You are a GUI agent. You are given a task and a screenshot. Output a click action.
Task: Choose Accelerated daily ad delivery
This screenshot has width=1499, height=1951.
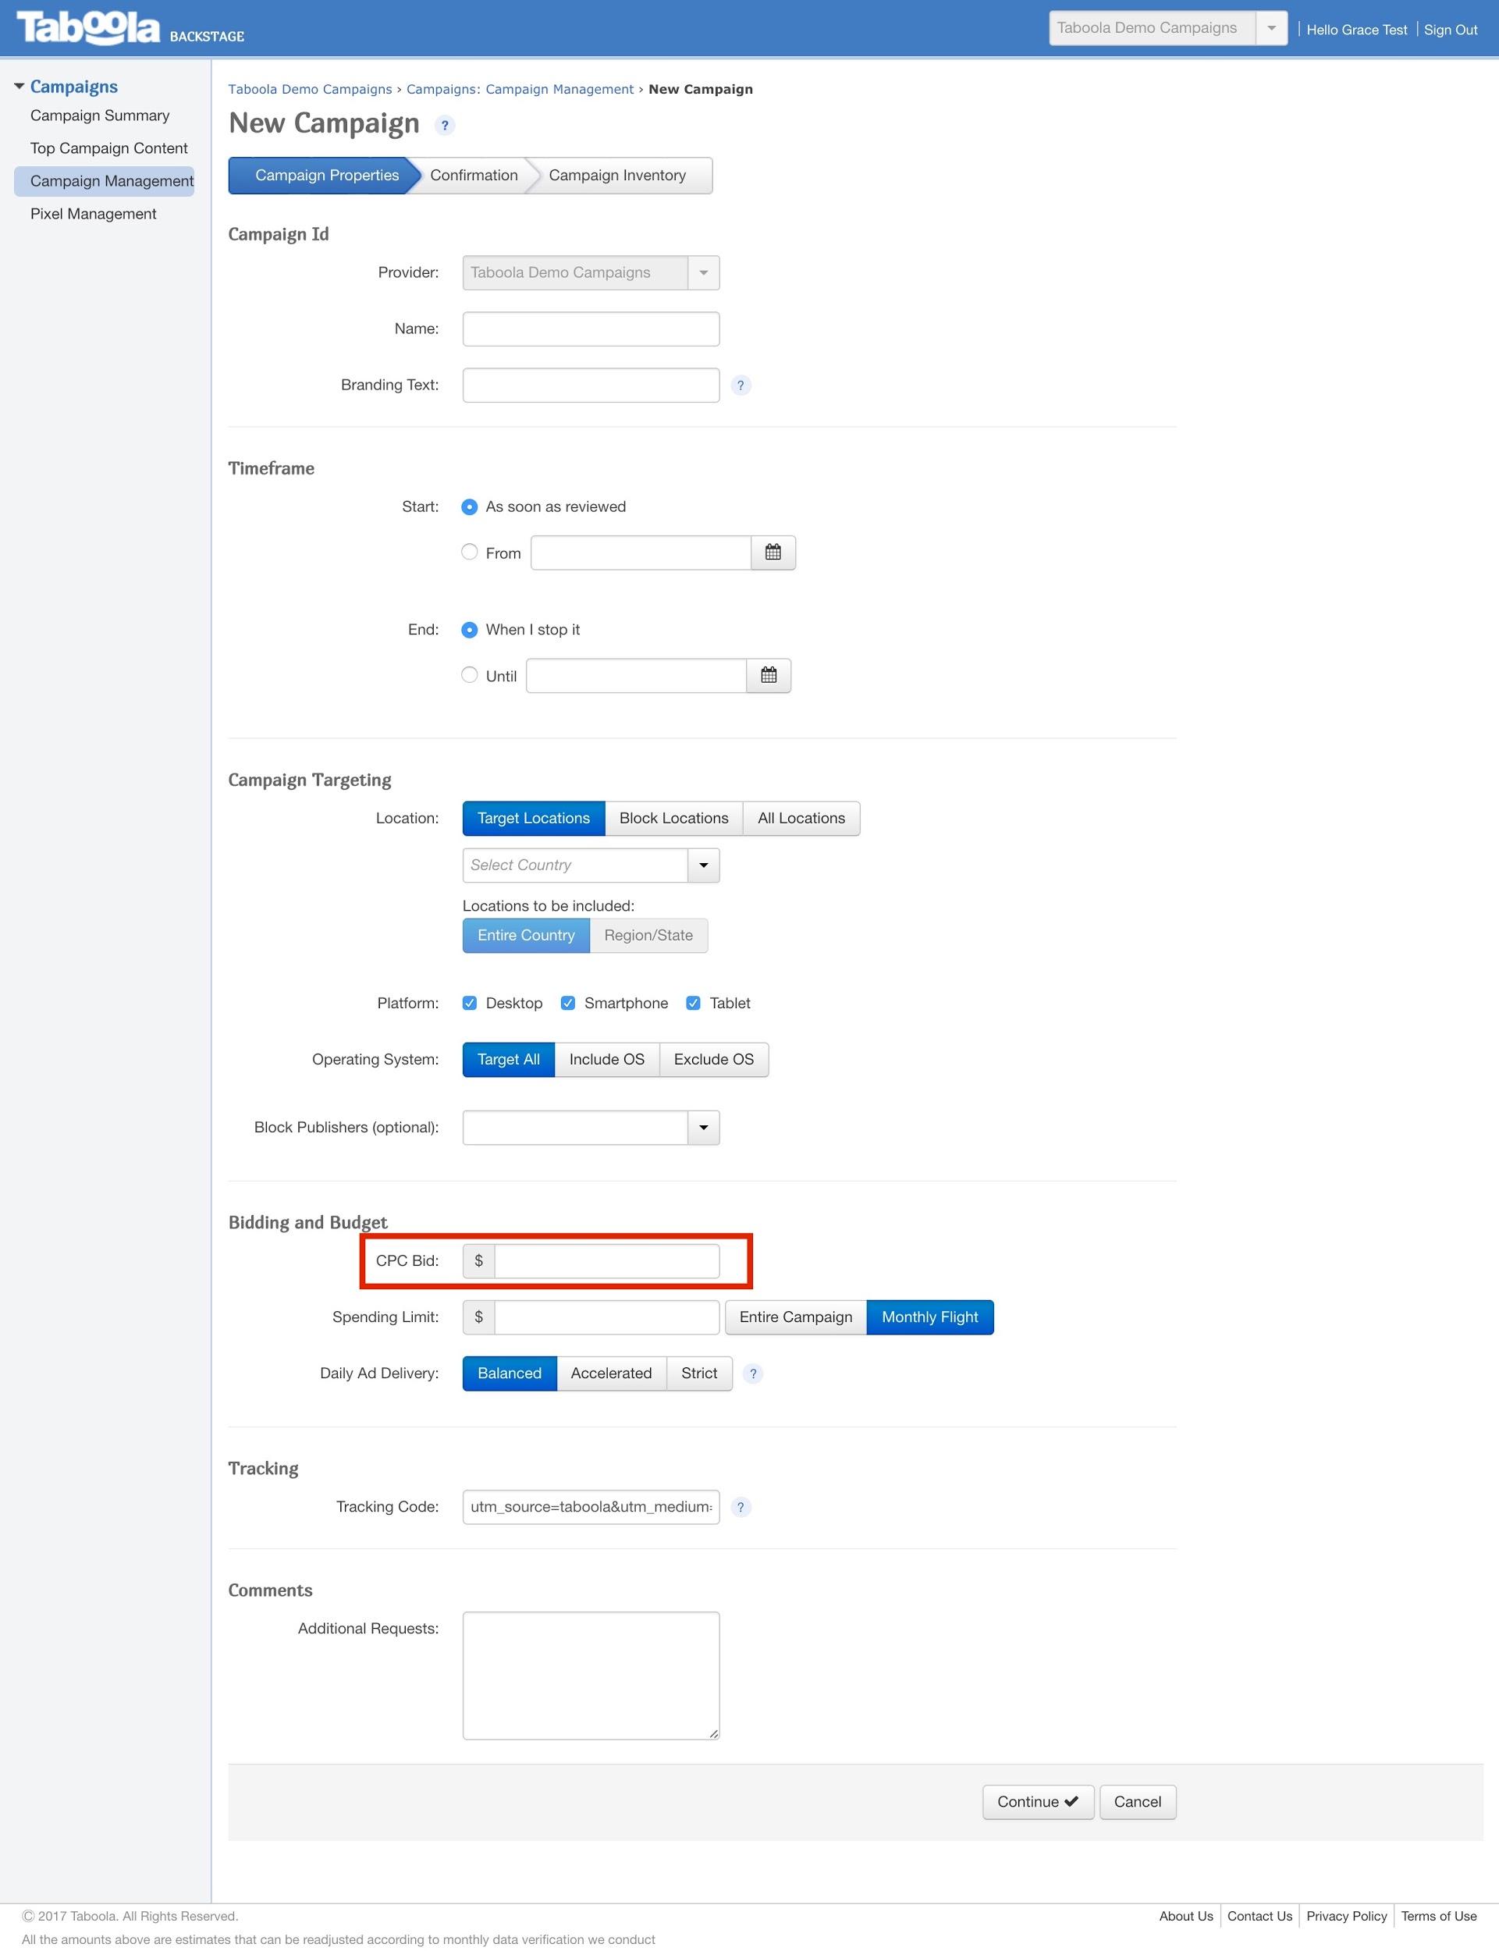pos(611,1373)
